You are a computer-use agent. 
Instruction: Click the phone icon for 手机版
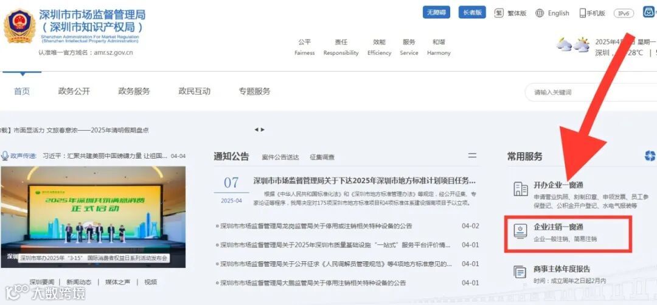(582, 13)
